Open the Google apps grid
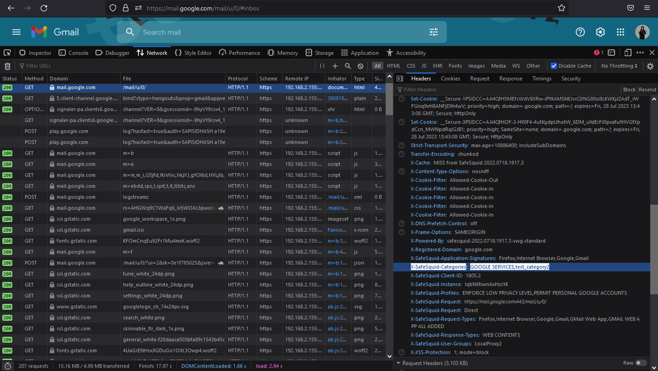The height and width of the screenshot is (371, 658). [620, 32]
